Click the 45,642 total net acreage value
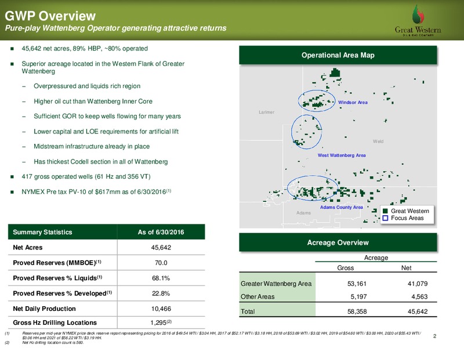The height and width of the screenshot is (348, 464). coord(418,311)
